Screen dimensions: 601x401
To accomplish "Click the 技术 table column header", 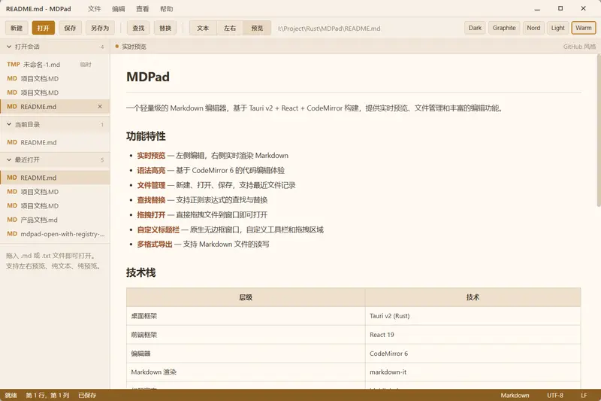I will [x=473, y=297].
